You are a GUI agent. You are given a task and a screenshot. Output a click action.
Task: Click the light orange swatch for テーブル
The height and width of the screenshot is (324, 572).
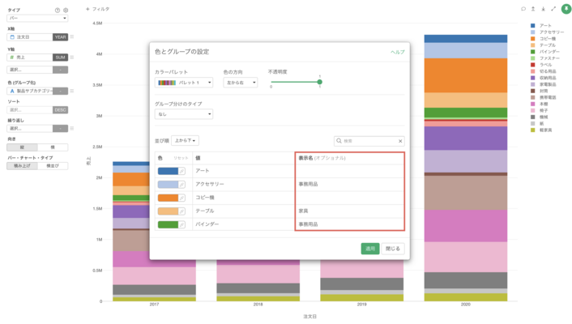click(168, 211)
